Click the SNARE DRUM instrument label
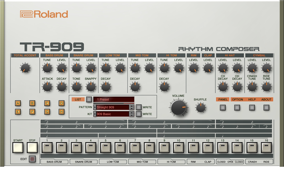Image resolution: width=284 pixels, height=173 pixels. coord(83,162)
